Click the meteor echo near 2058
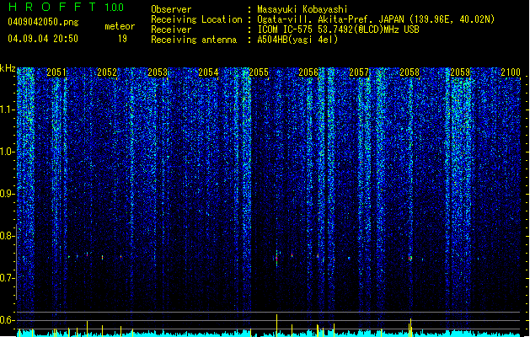 (410, 258)
